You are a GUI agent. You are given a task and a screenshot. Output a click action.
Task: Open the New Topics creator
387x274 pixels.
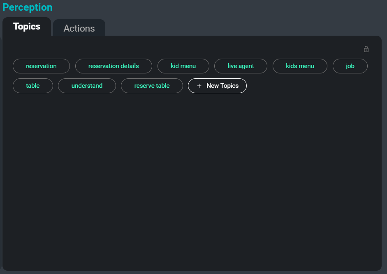point(217,86)
